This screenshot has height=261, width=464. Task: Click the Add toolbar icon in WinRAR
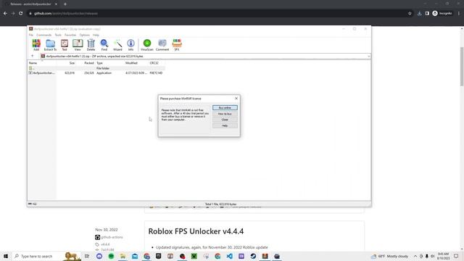click(x=36, y=45)
